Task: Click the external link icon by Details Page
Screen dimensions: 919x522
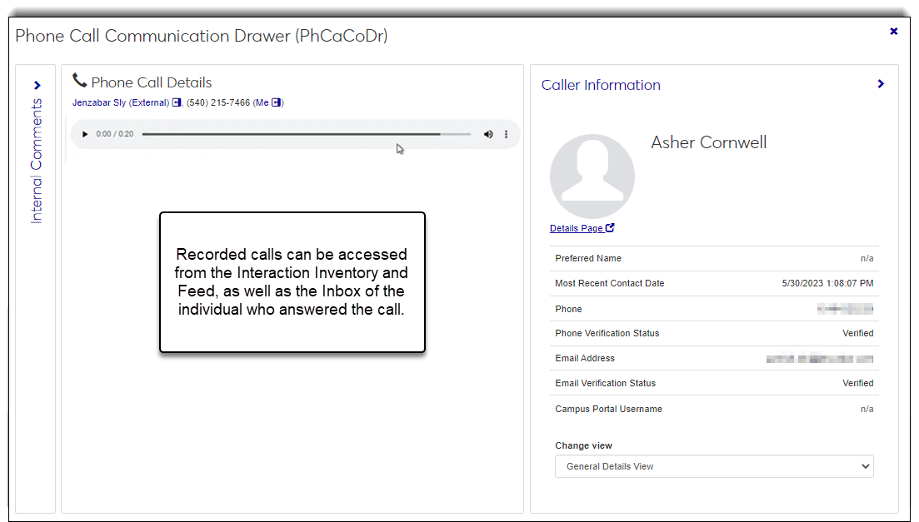Action: pyautogui.click(x=611, y=228)
